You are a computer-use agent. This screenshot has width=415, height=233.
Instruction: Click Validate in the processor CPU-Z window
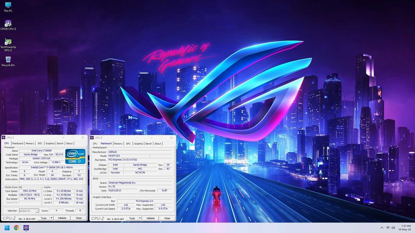[x=62, y=218]
